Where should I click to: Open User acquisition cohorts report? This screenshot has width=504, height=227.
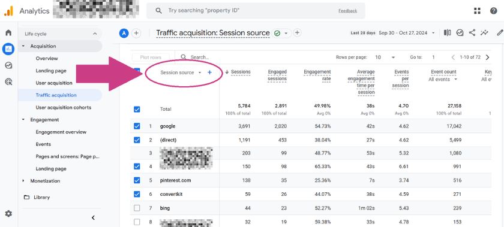point(64,107)
